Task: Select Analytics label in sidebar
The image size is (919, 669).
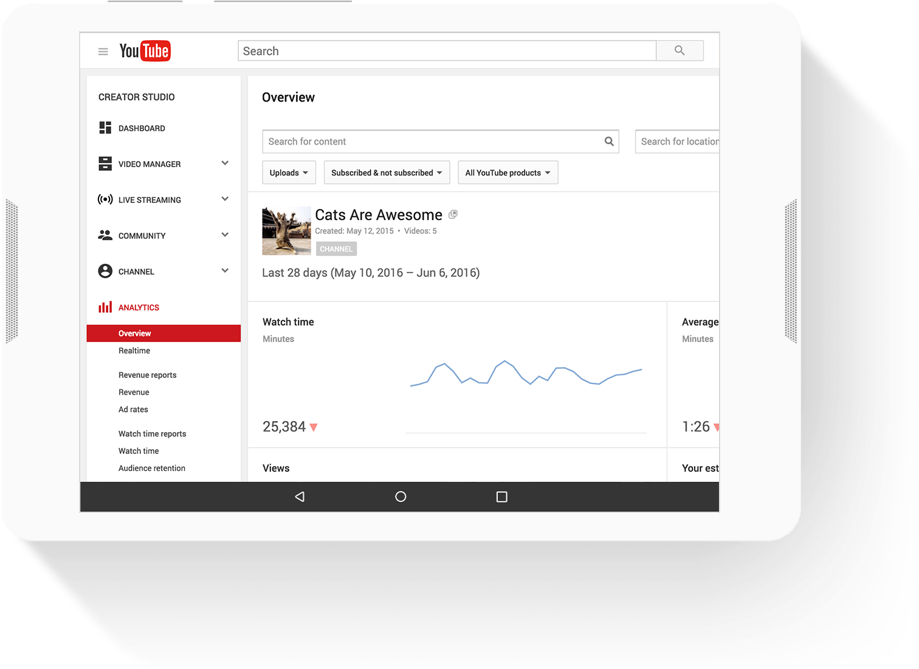Action: [139, 307]
